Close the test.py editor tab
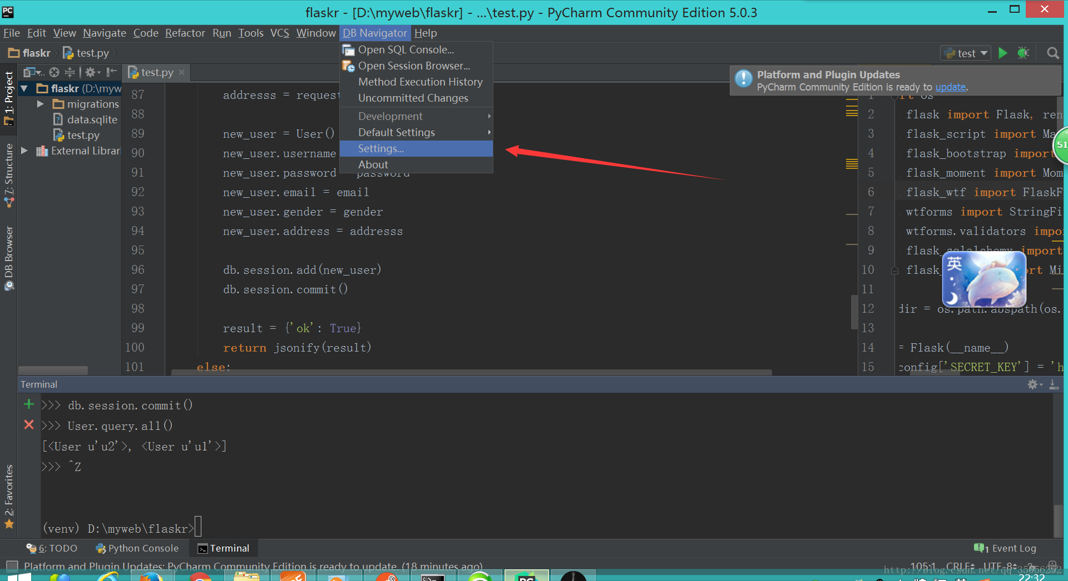Image resolution: width=1068 pixels, height=581 pixels. point(181,72)
